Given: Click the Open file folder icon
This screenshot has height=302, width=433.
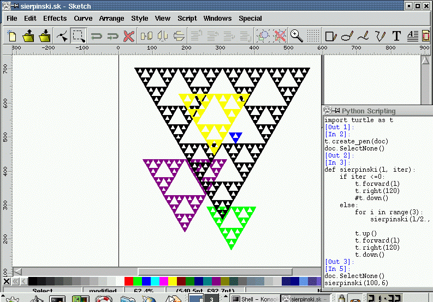Looking at the screenshot, I should (x=28, y=37).
